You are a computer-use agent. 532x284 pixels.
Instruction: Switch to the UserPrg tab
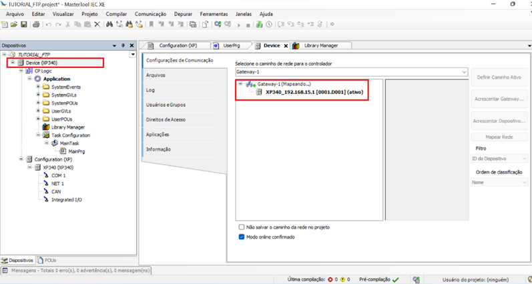tap(231, 45)
